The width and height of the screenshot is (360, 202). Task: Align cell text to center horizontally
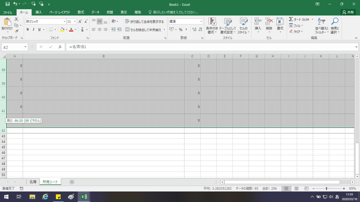pyautogui.click(x=99, y=30)
